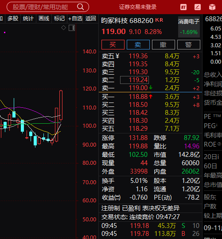Viewport: 222px width, 239px height.
Task: Open the 消费电子 sector box
Action: (x=189, y=27)
